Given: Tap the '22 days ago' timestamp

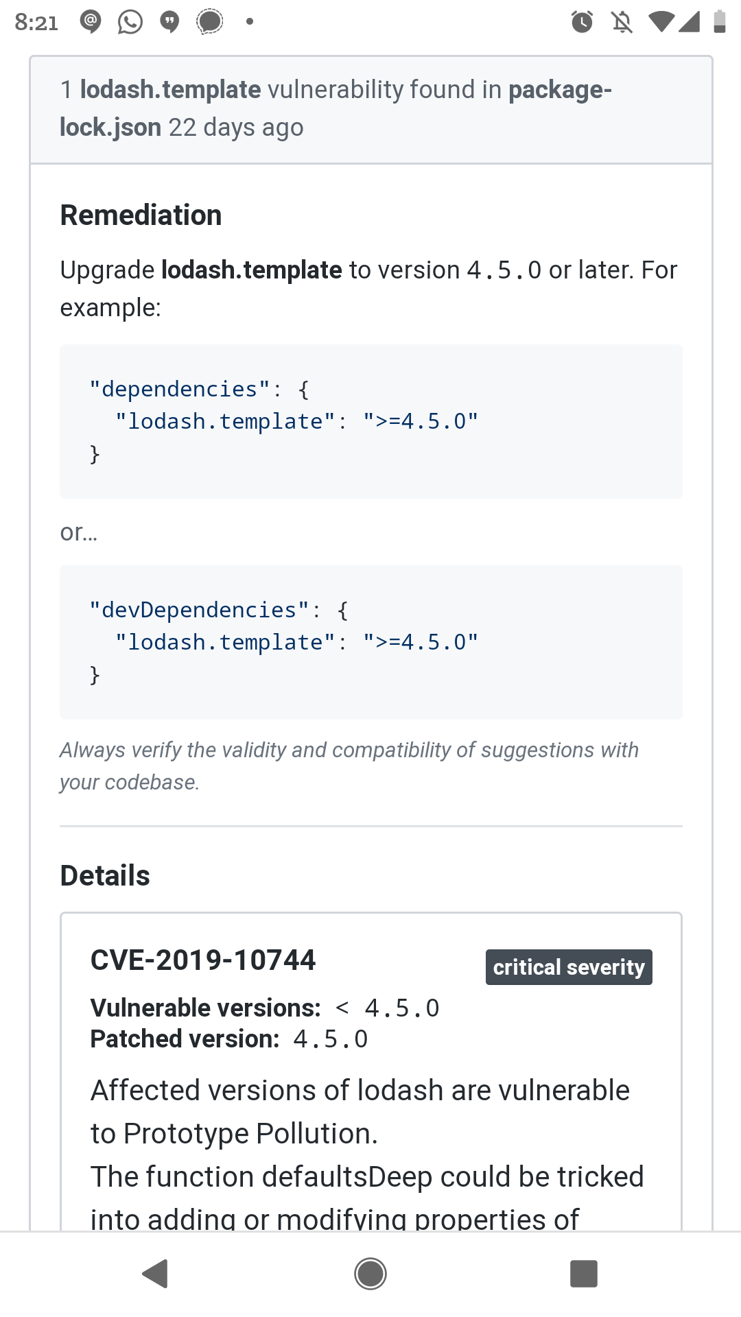Looking at the screenshot, I should [236, 128].
